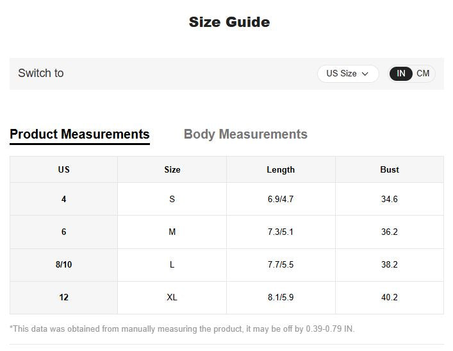The height and width of the screenshot is (351, 453).
Task: Open the US Size dropdown
Action: tap(348, 74)
